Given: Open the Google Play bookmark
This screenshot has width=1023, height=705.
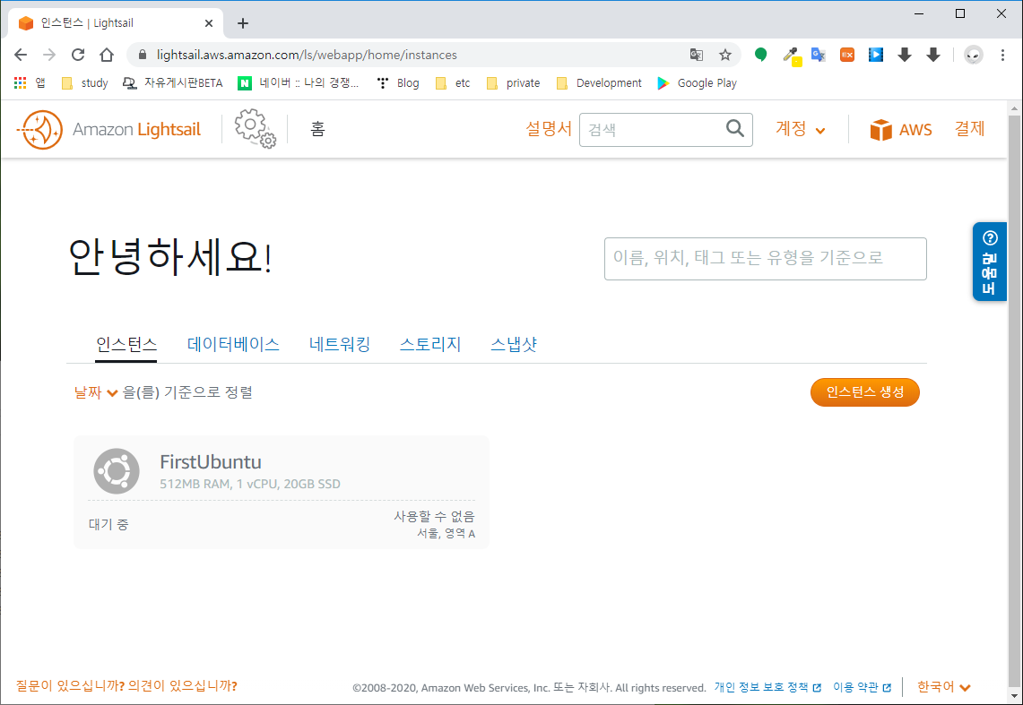Looking at the screenshot, I should [x=698, y=82].
